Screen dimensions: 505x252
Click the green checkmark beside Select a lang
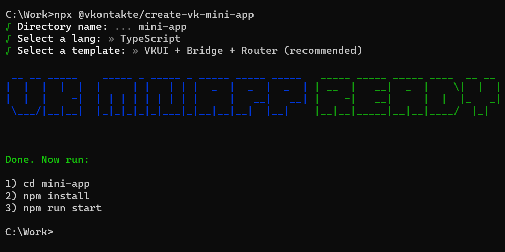(8, 39)
